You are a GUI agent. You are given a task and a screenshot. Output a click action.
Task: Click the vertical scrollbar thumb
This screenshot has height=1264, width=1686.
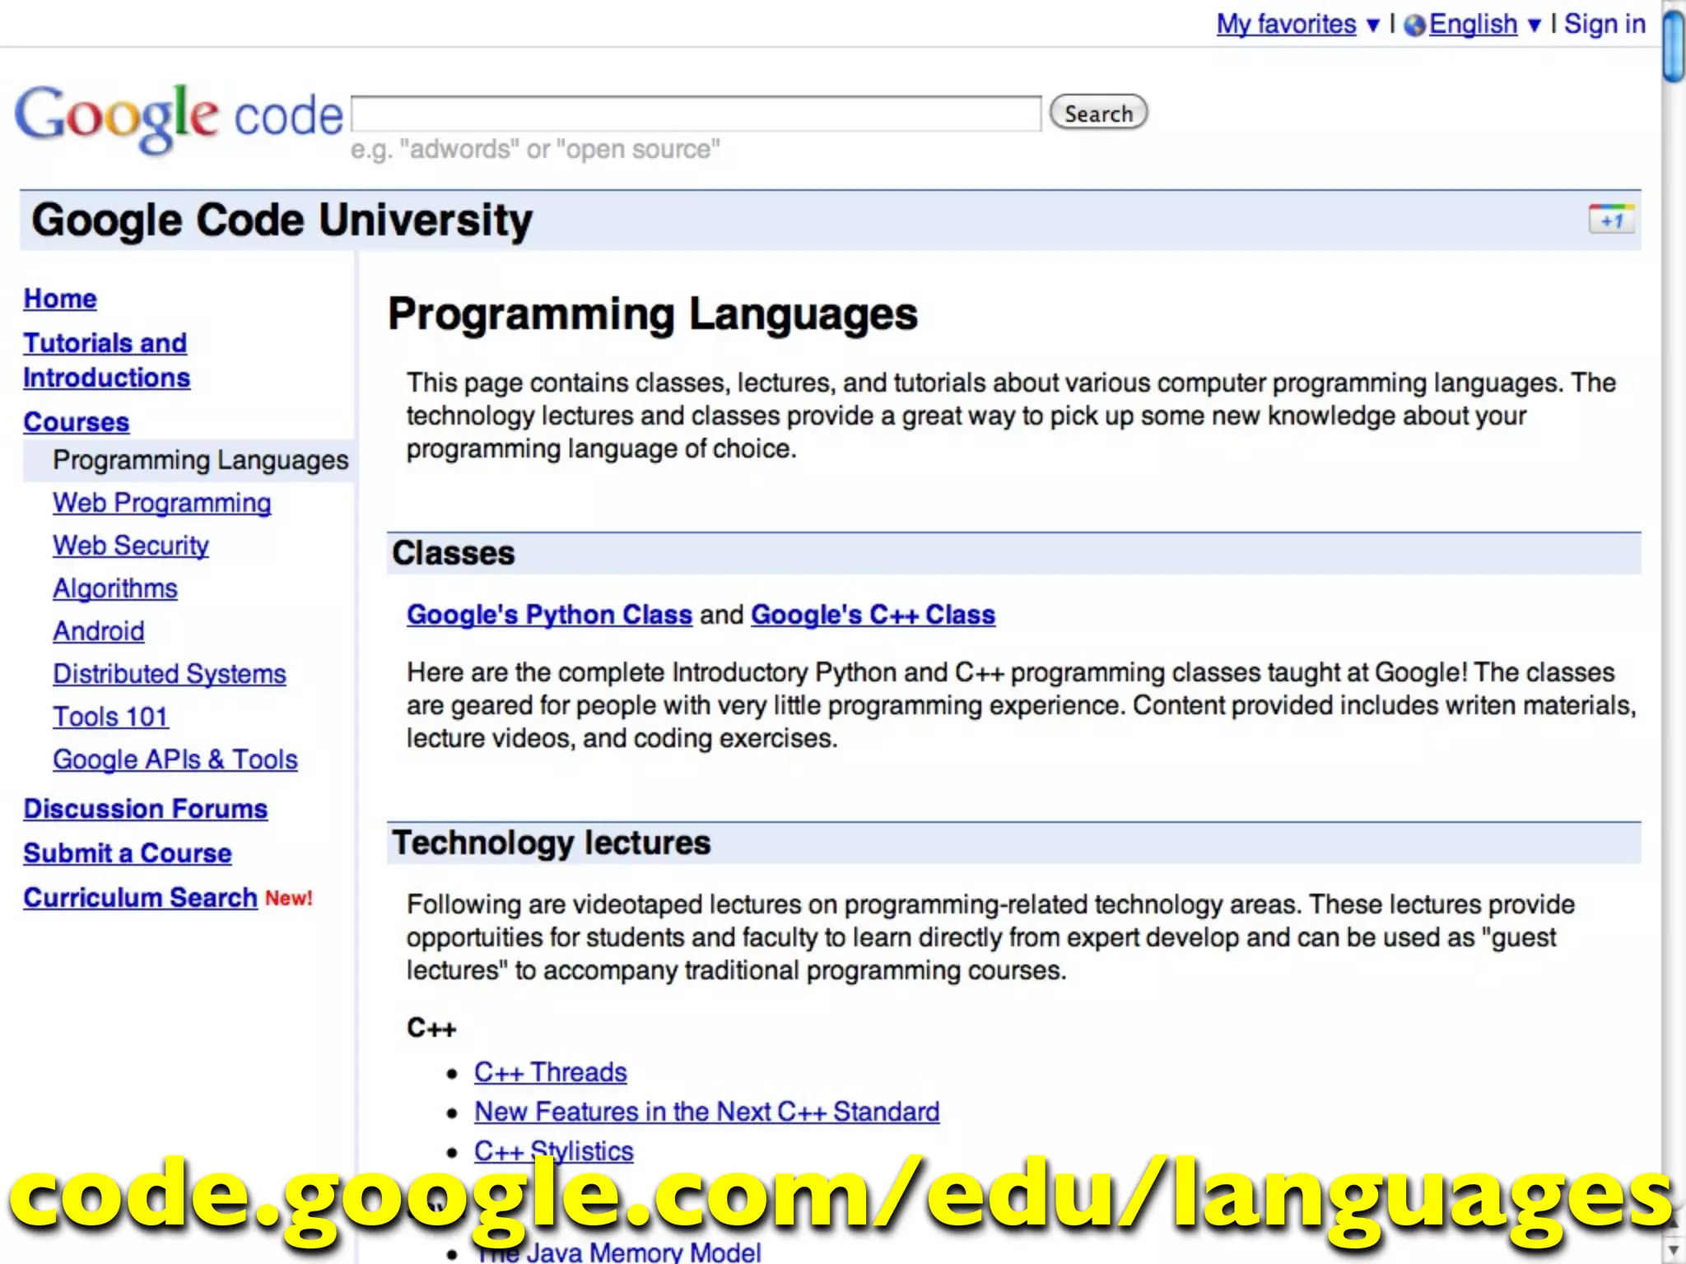[1673, 45]
